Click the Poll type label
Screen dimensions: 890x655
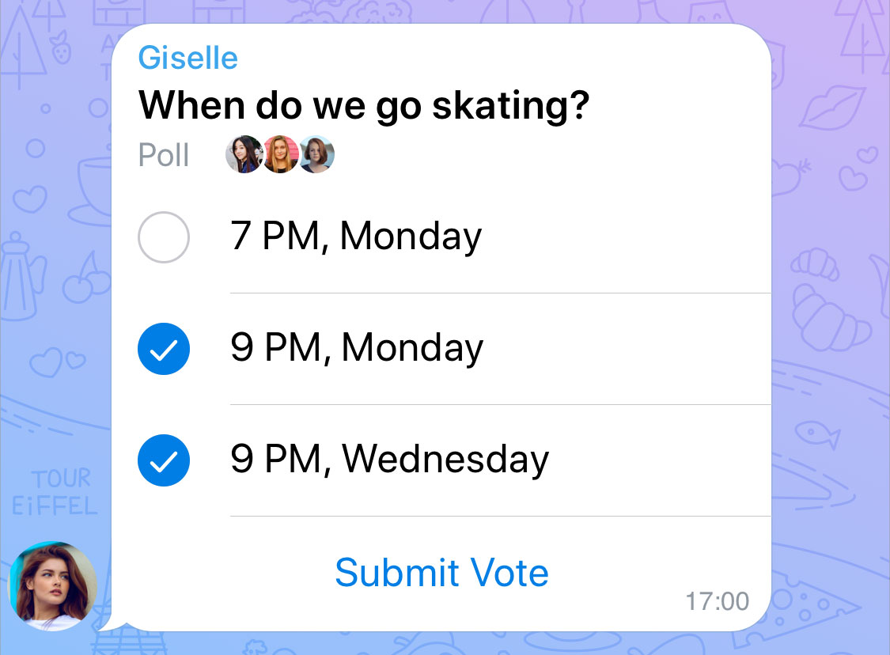(x=163, y=155)
